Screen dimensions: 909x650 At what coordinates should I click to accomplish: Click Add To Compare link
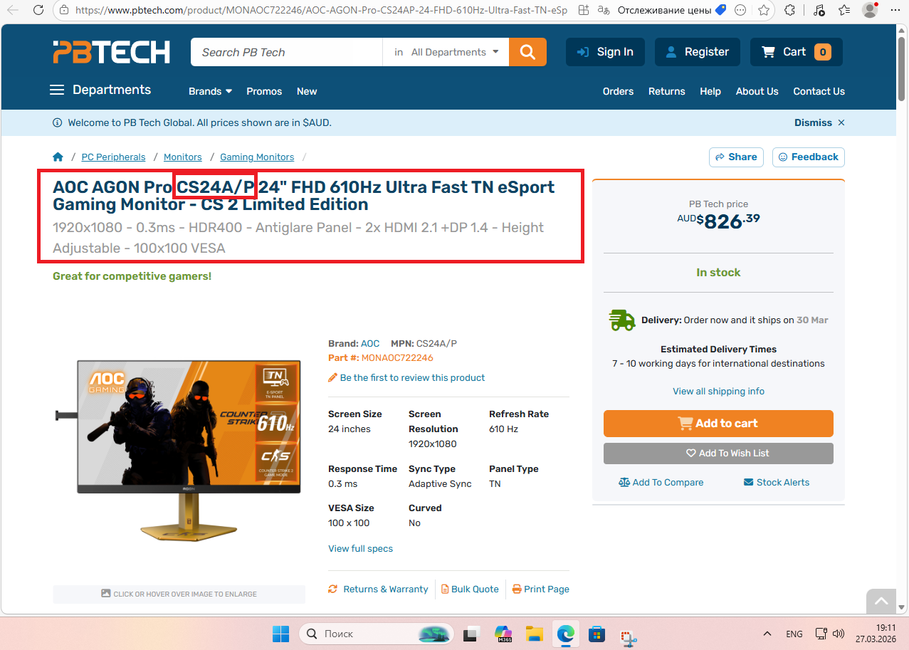pyautogui.click(x=661, y=482)
